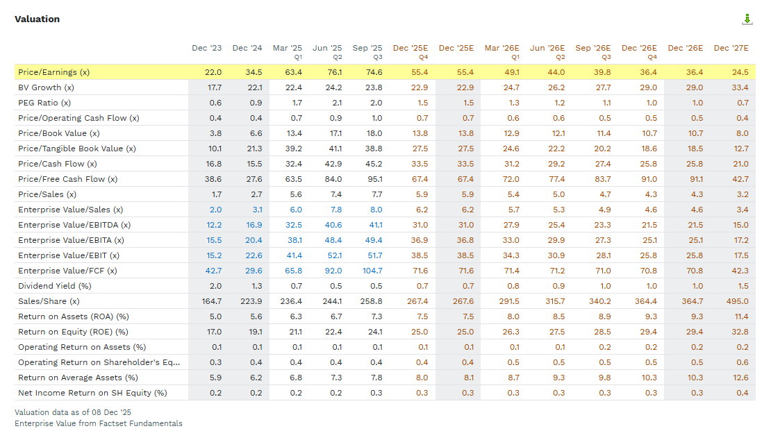This screenshot has width=771, height=440.
Task: Click the Return on Equity (ROE) (%) label
Action: (73, 332)
